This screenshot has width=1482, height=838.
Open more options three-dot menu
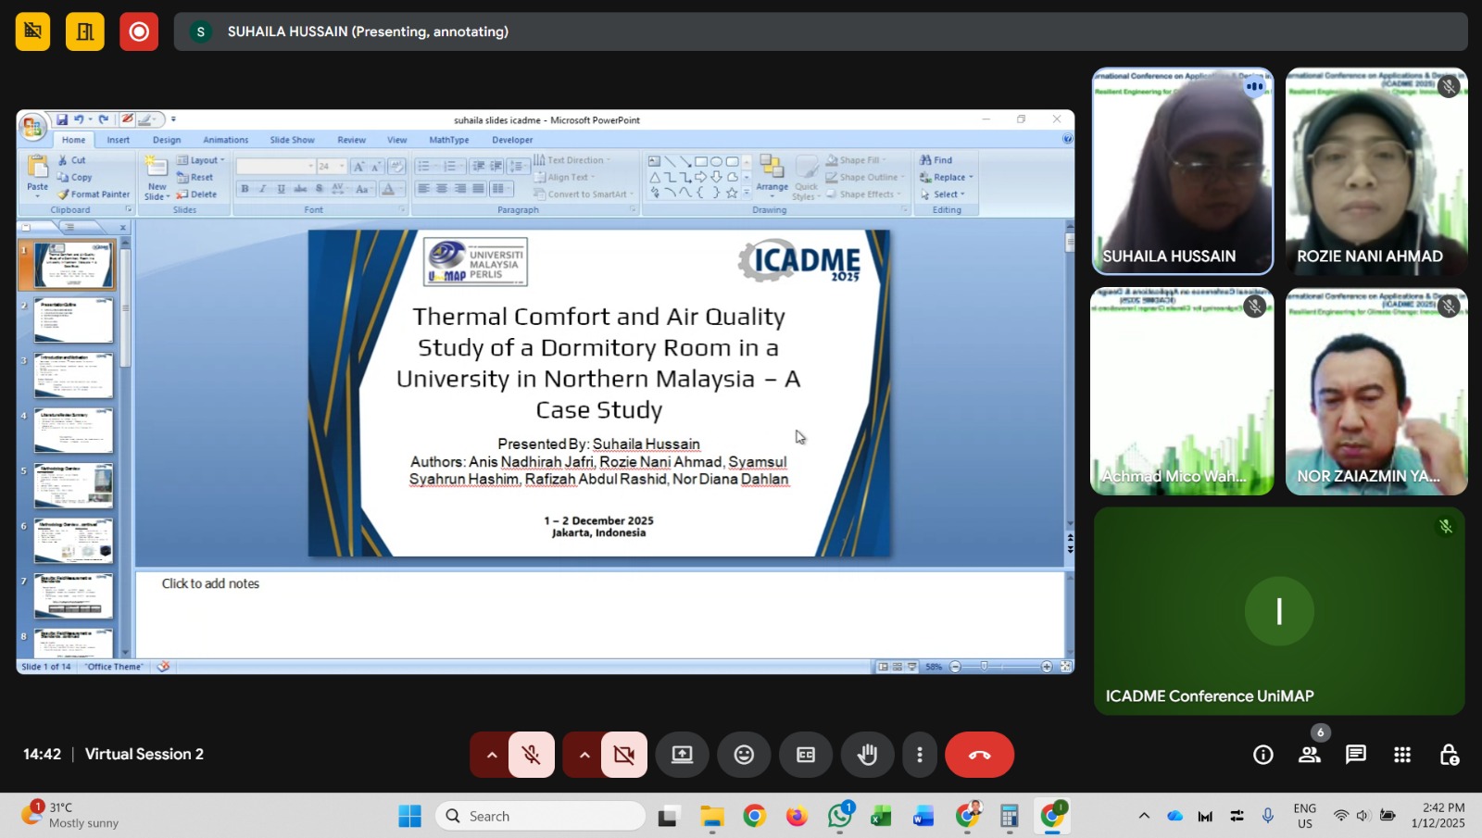[x=920, y=755]
